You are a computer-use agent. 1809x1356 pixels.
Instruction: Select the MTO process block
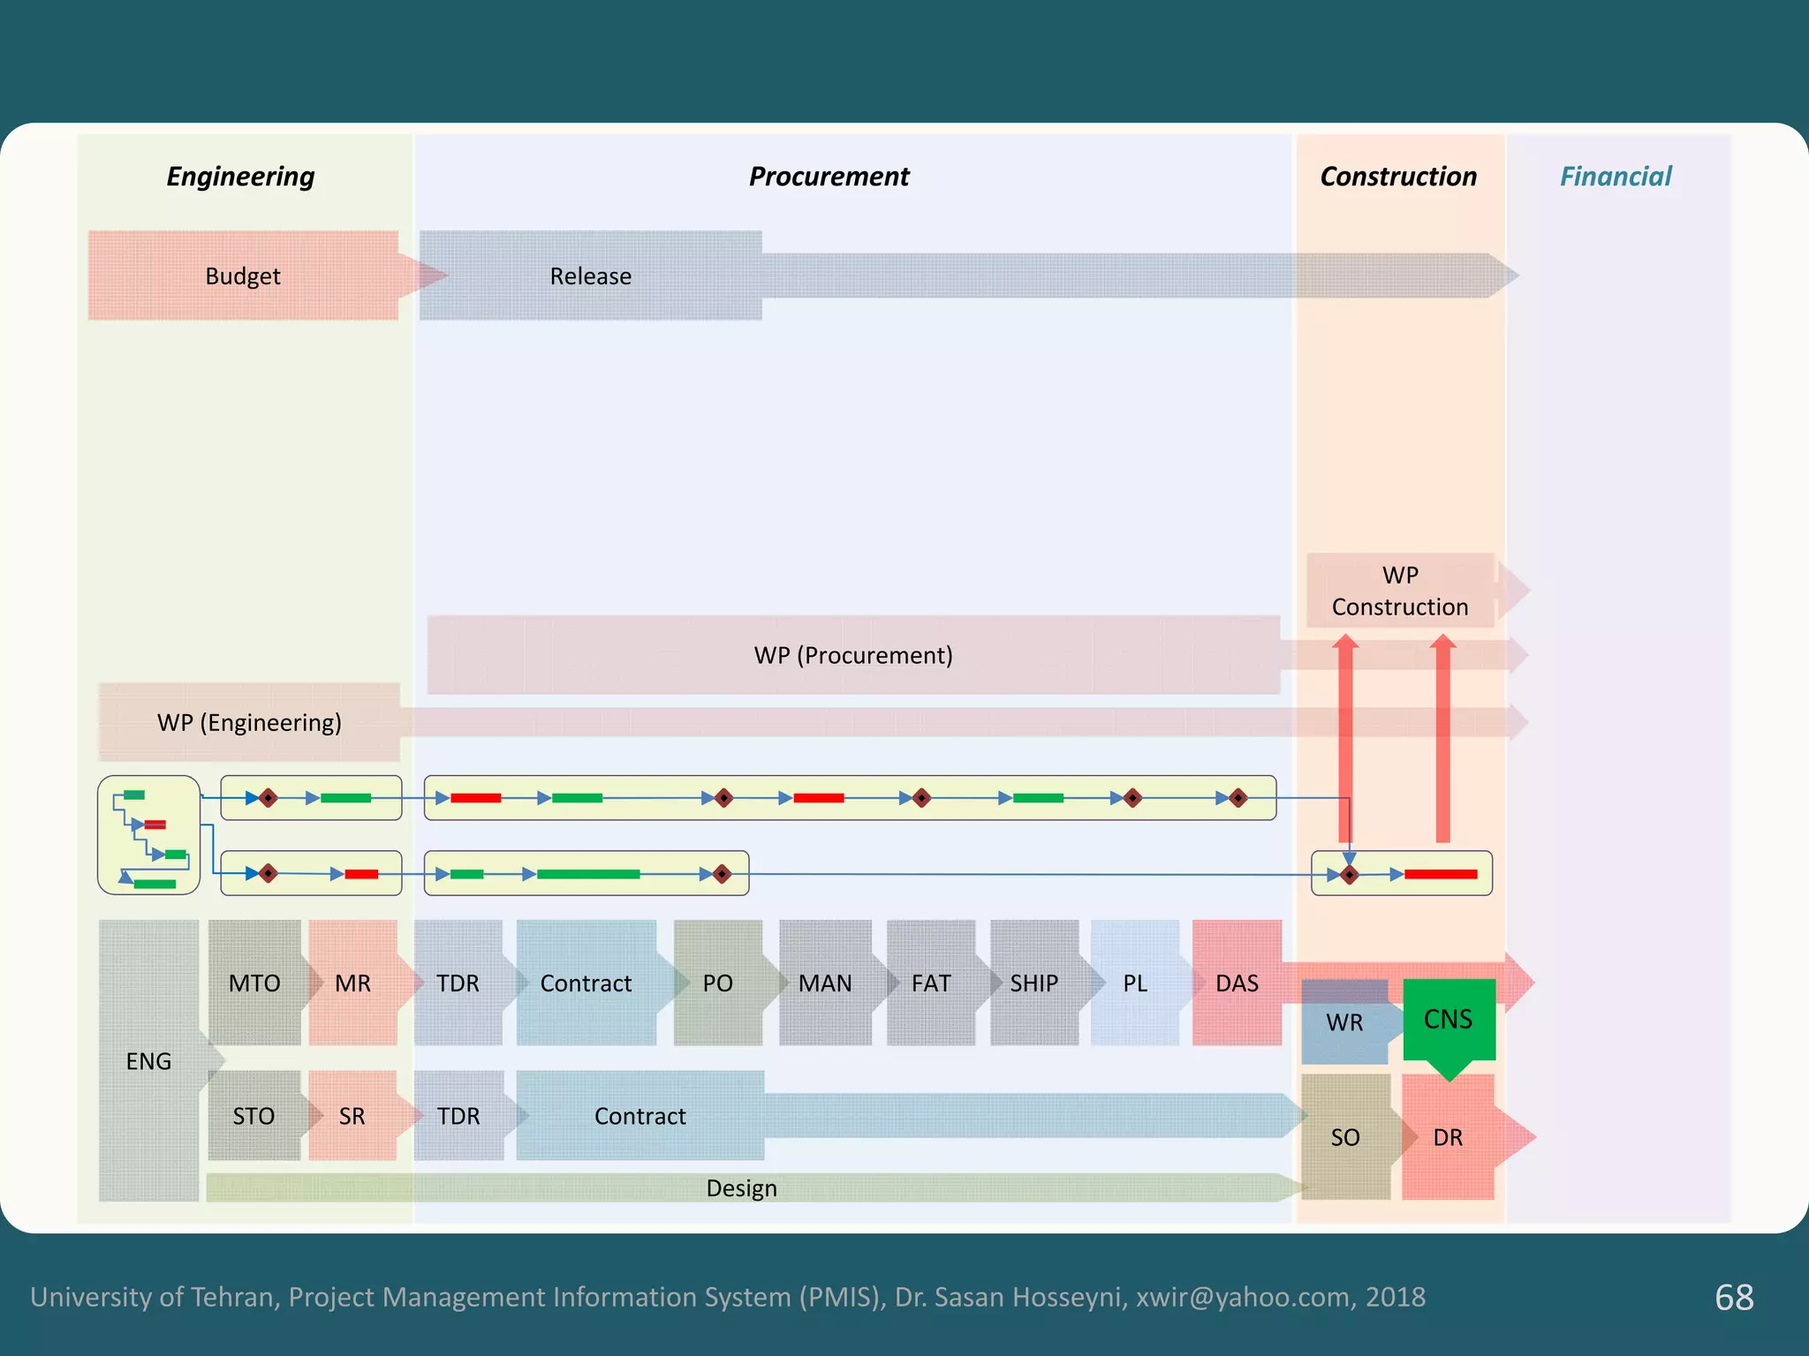pos(254,983)
